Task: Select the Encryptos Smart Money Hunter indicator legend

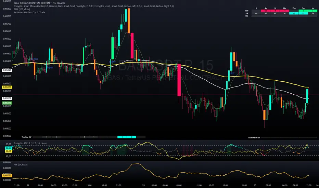Action: coord(94,6)
